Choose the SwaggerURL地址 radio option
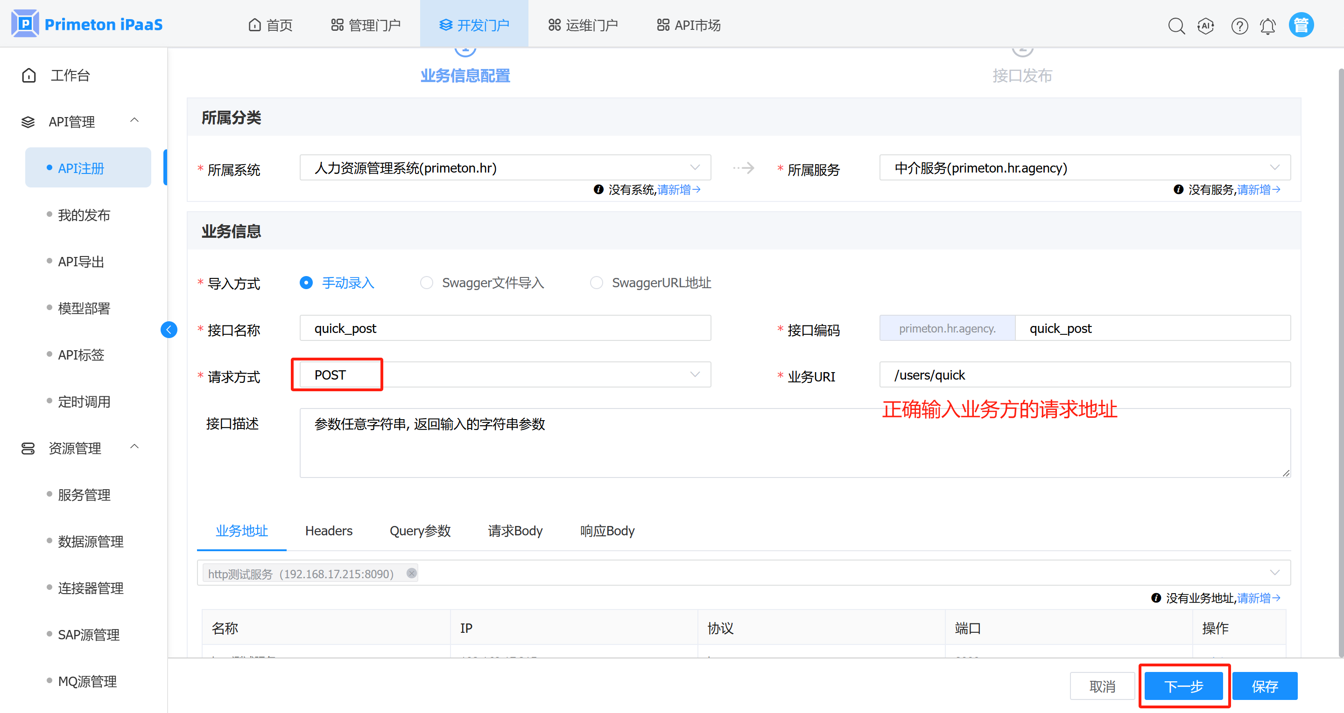Screen dimensions: 1344x713 596,283
